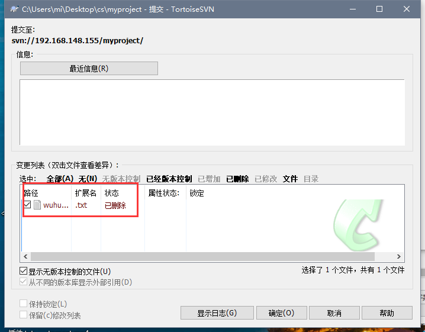
Task: Toggle the external references display checkbox
Action: [x=23, y=282]
